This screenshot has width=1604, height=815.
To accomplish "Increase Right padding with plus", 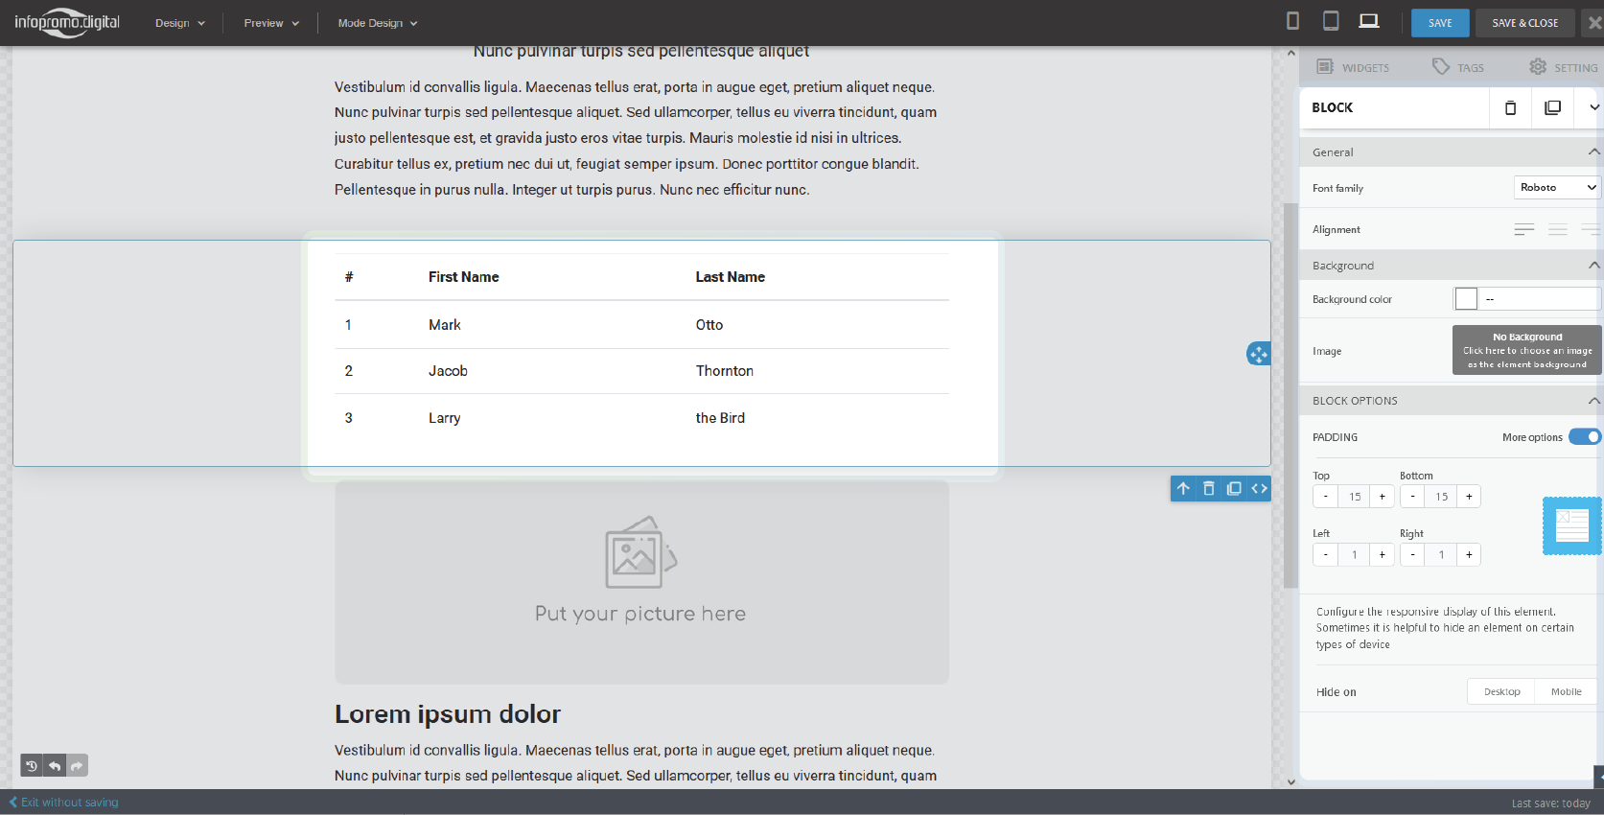I will click(1469, 554).
